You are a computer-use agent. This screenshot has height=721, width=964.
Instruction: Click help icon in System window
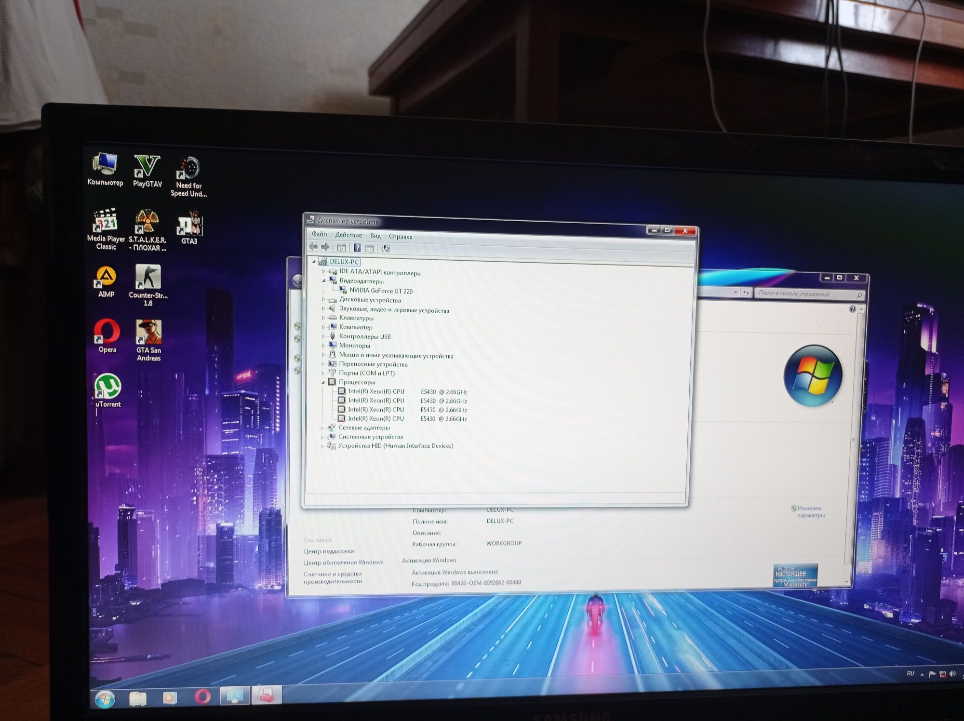tap(852, 309)
